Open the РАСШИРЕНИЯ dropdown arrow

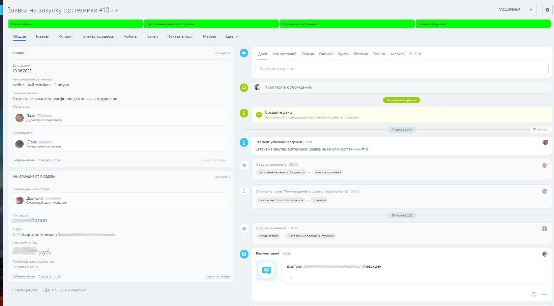coord(531,10)
